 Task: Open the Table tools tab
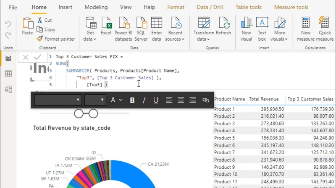pyautogui.click(x=249, y=7)
